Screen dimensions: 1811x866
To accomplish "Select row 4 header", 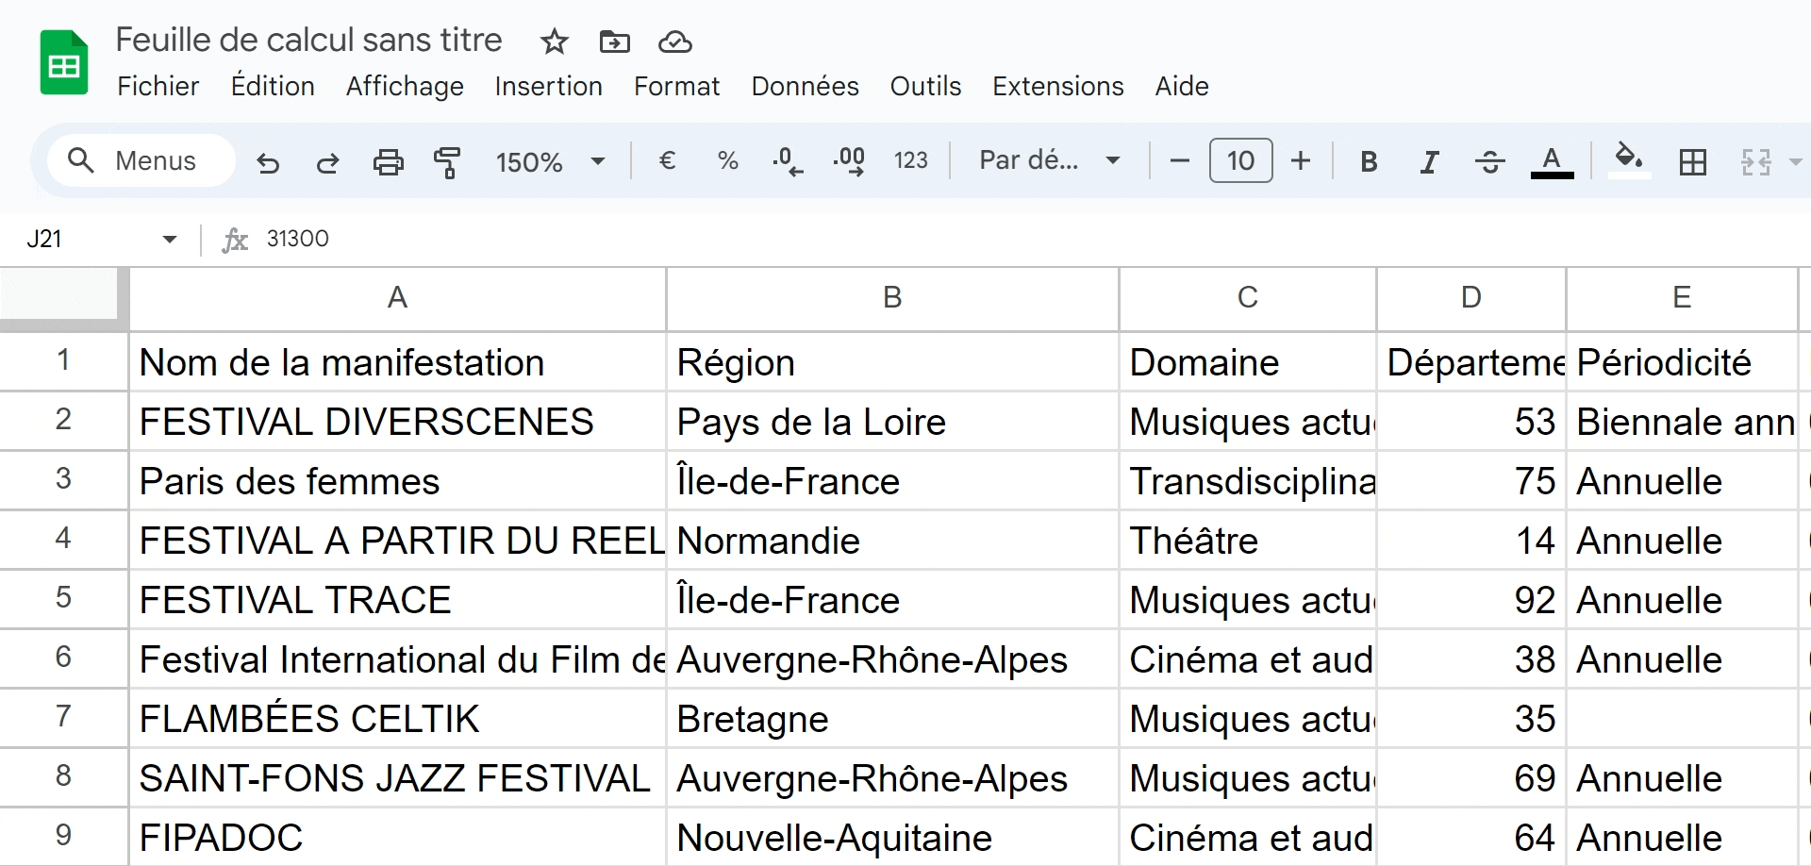I will pos(63,539).
